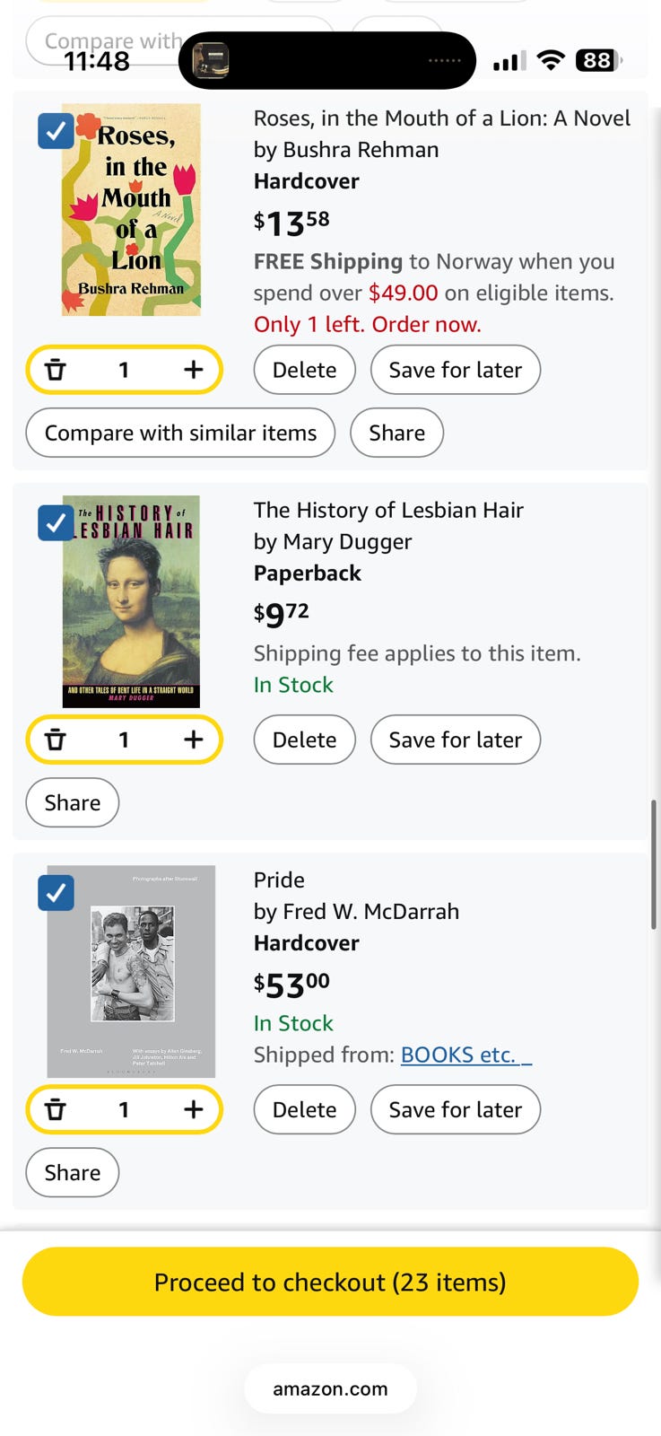The width and height of the screenshot is (661, 1436).
Task: Tap trash icon for Pride hardcover
Action: (x=56, y=1109)
